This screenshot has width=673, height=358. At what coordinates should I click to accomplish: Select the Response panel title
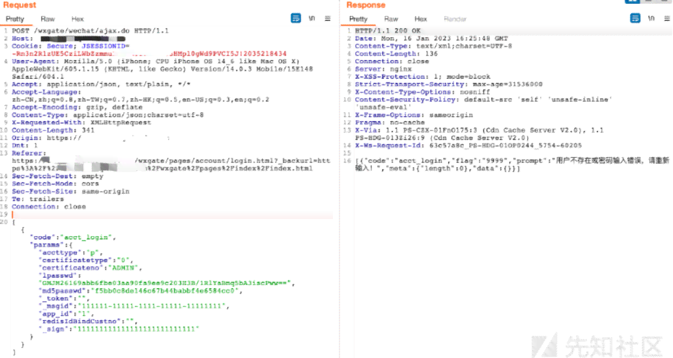366,5
